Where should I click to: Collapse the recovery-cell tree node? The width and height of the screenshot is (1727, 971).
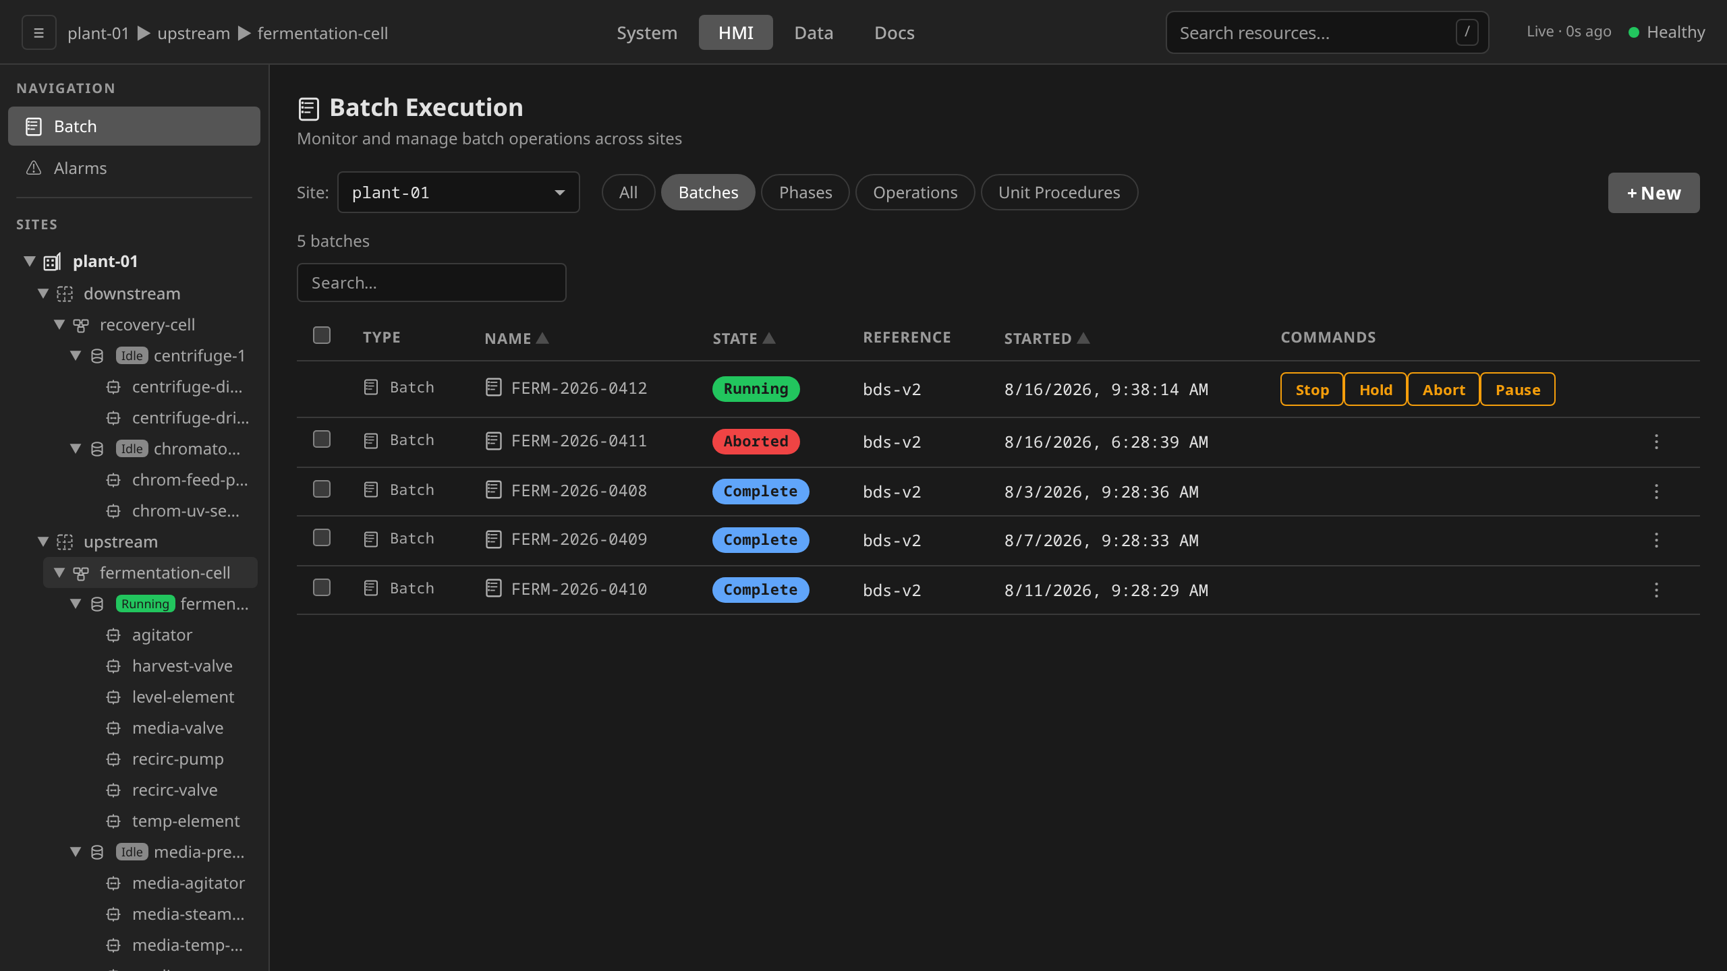[59, 324]
